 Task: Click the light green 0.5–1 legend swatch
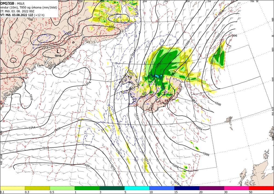[x=62, y=188]
